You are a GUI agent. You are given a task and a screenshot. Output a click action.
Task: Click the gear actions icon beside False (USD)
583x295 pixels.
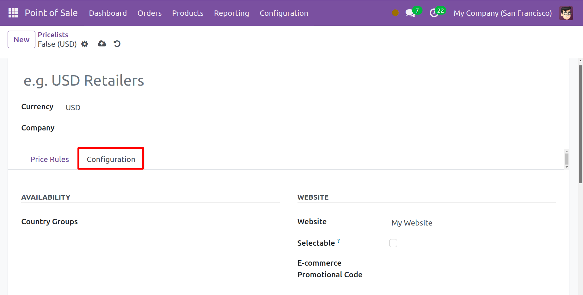(84, 44)
